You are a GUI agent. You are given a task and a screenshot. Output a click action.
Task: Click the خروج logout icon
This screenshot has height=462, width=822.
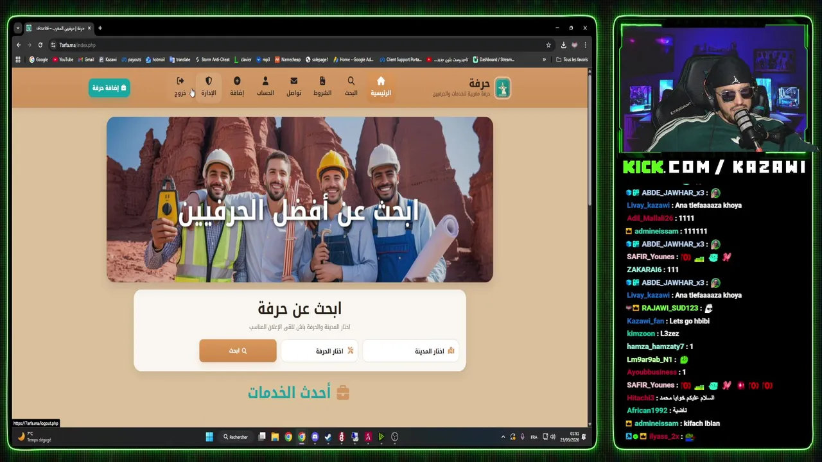pos(180,87)
